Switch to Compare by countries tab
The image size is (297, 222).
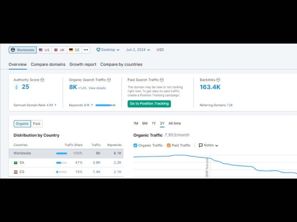[121, 64]
